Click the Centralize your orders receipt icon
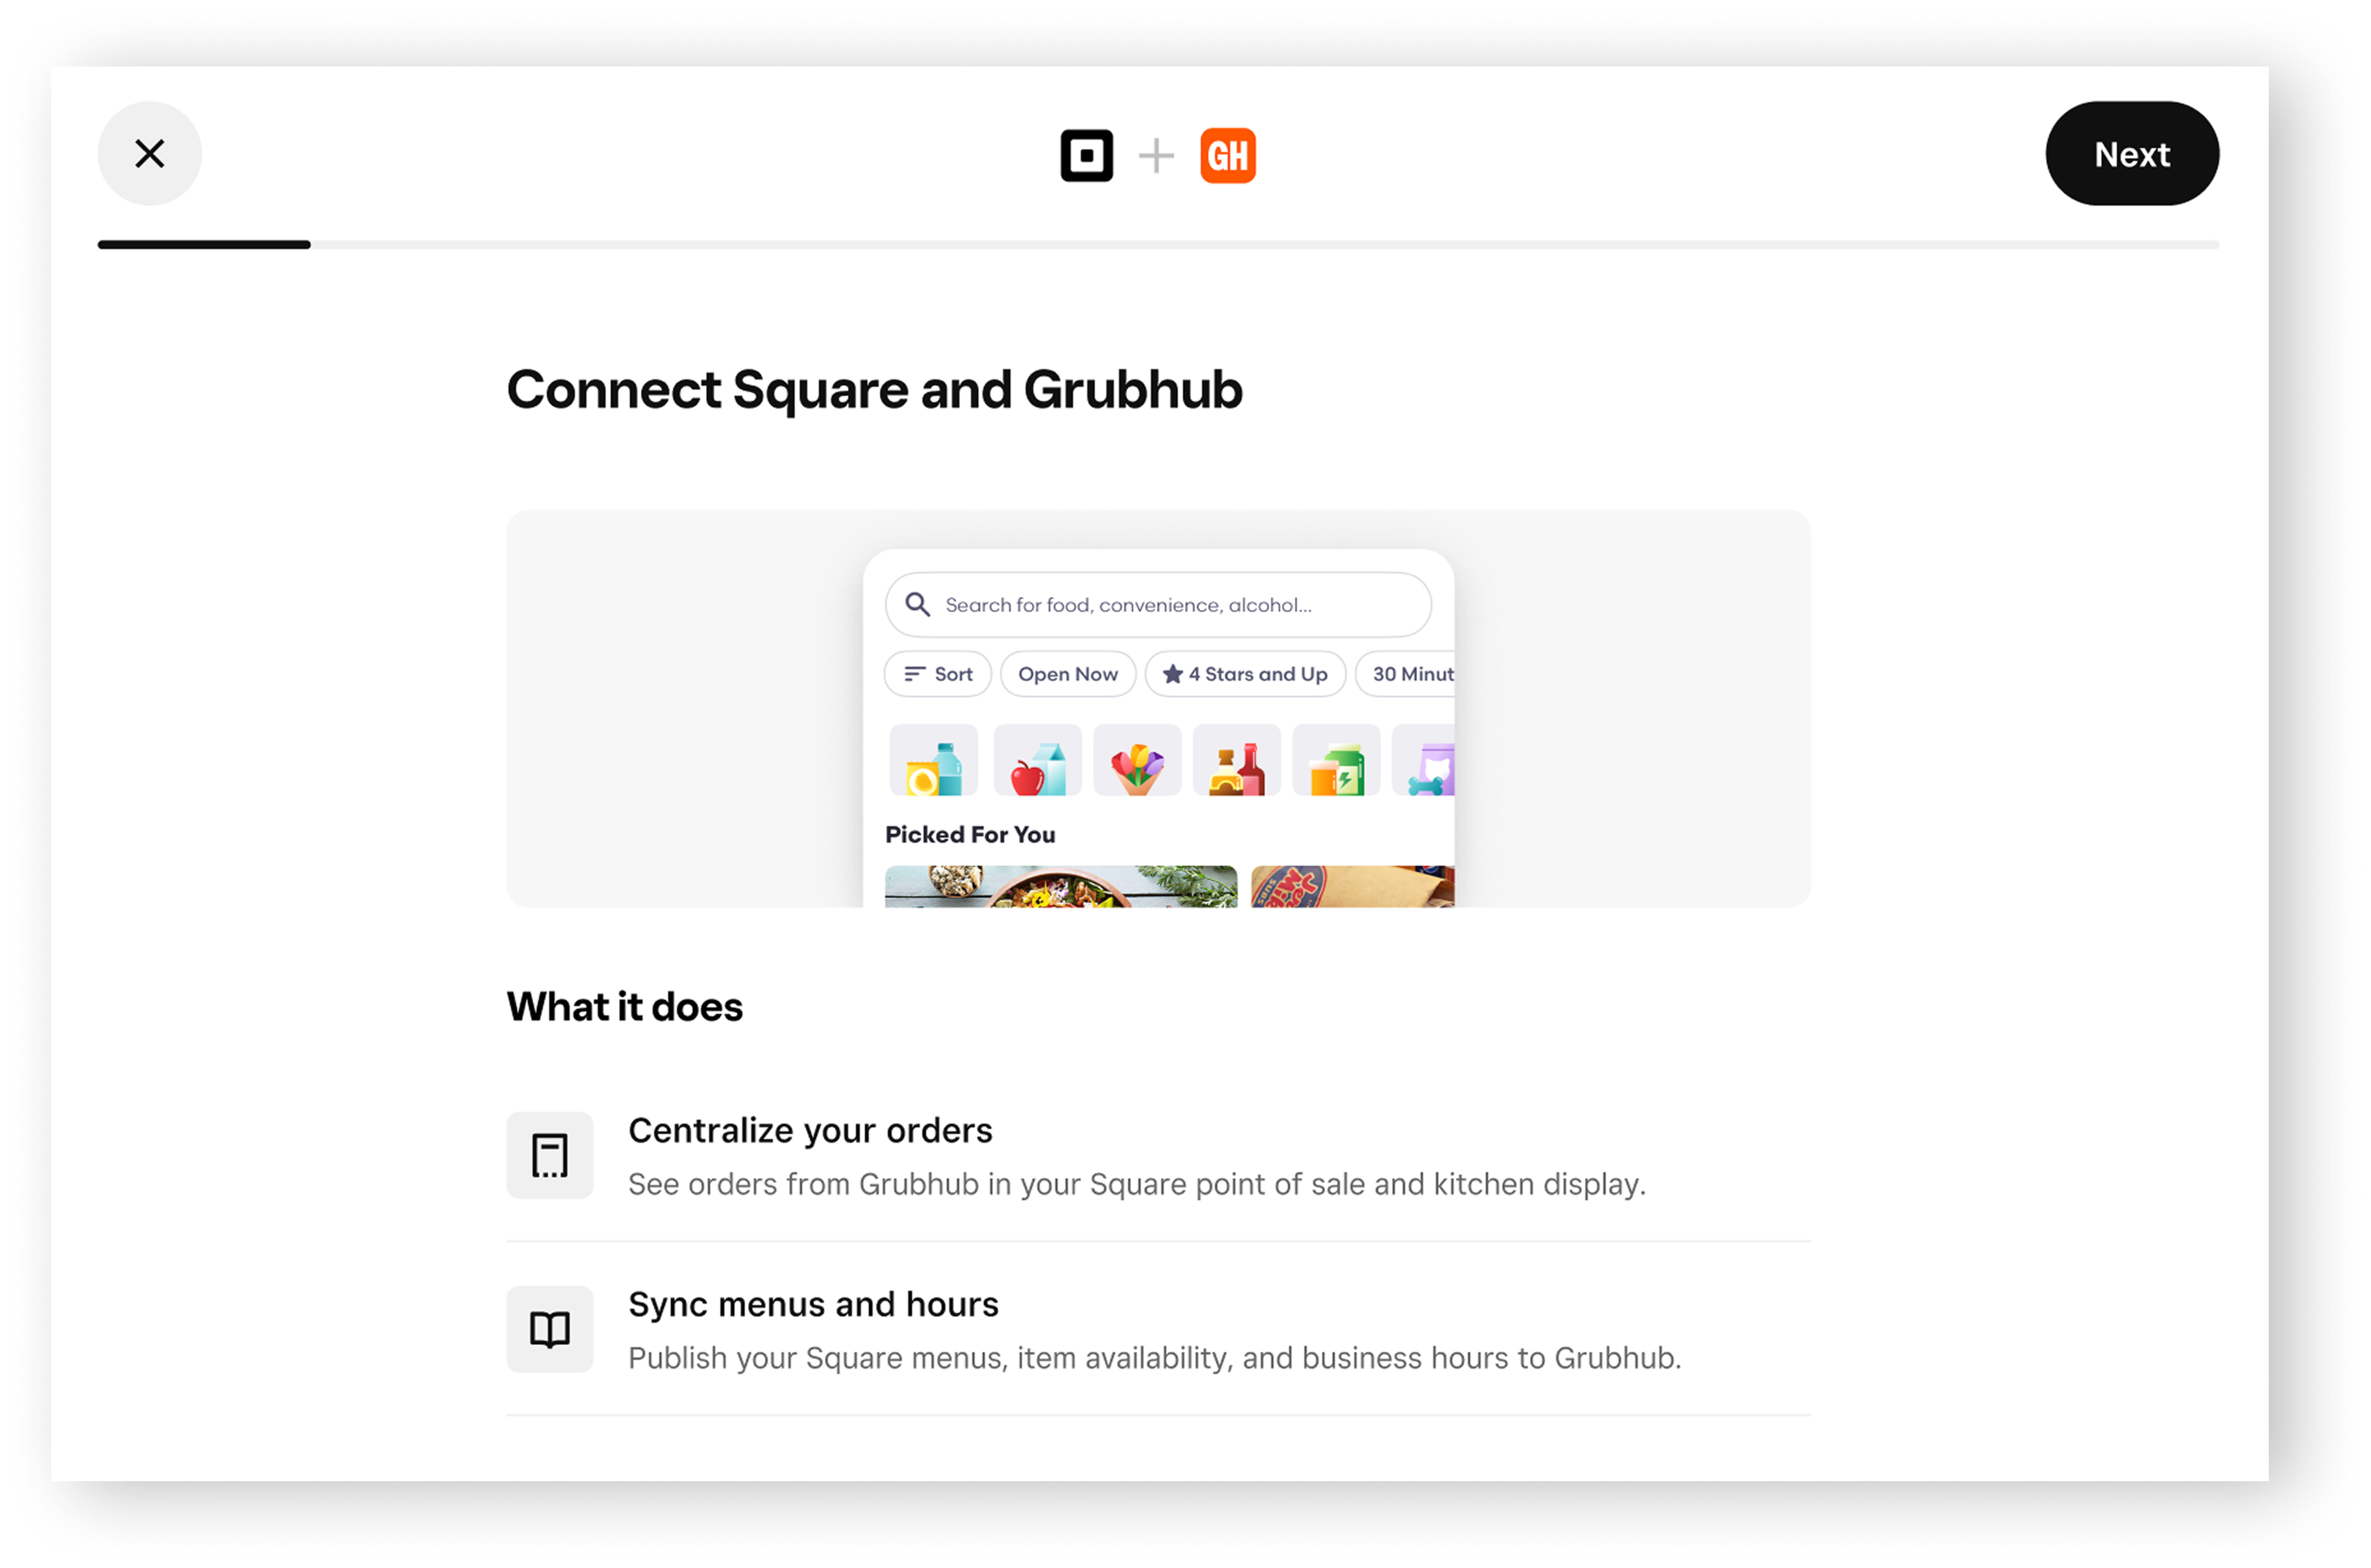Screen dimensions: 2371x1568 [549, 1155]
